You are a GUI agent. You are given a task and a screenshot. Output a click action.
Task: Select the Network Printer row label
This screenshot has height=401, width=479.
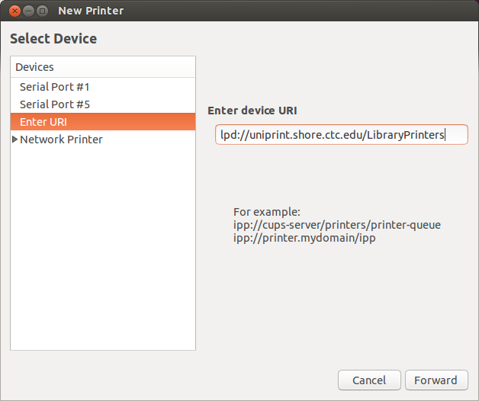(61, 140)
